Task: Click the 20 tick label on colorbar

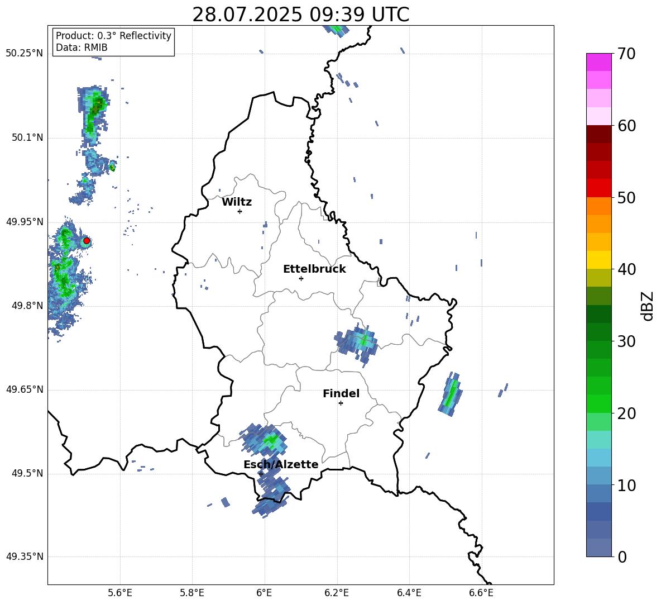Action: click(626, 413)
